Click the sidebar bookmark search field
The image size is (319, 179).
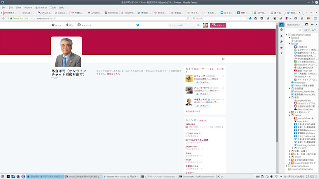[293, 30]
